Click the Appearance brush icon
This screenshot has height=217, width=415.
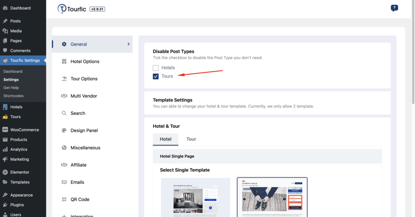pyautogui.click(x=5, y=195)
